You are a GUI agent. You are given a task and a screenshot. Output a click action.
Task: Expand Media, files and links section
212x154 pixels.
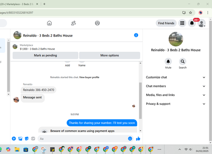(x=176, y=95)
